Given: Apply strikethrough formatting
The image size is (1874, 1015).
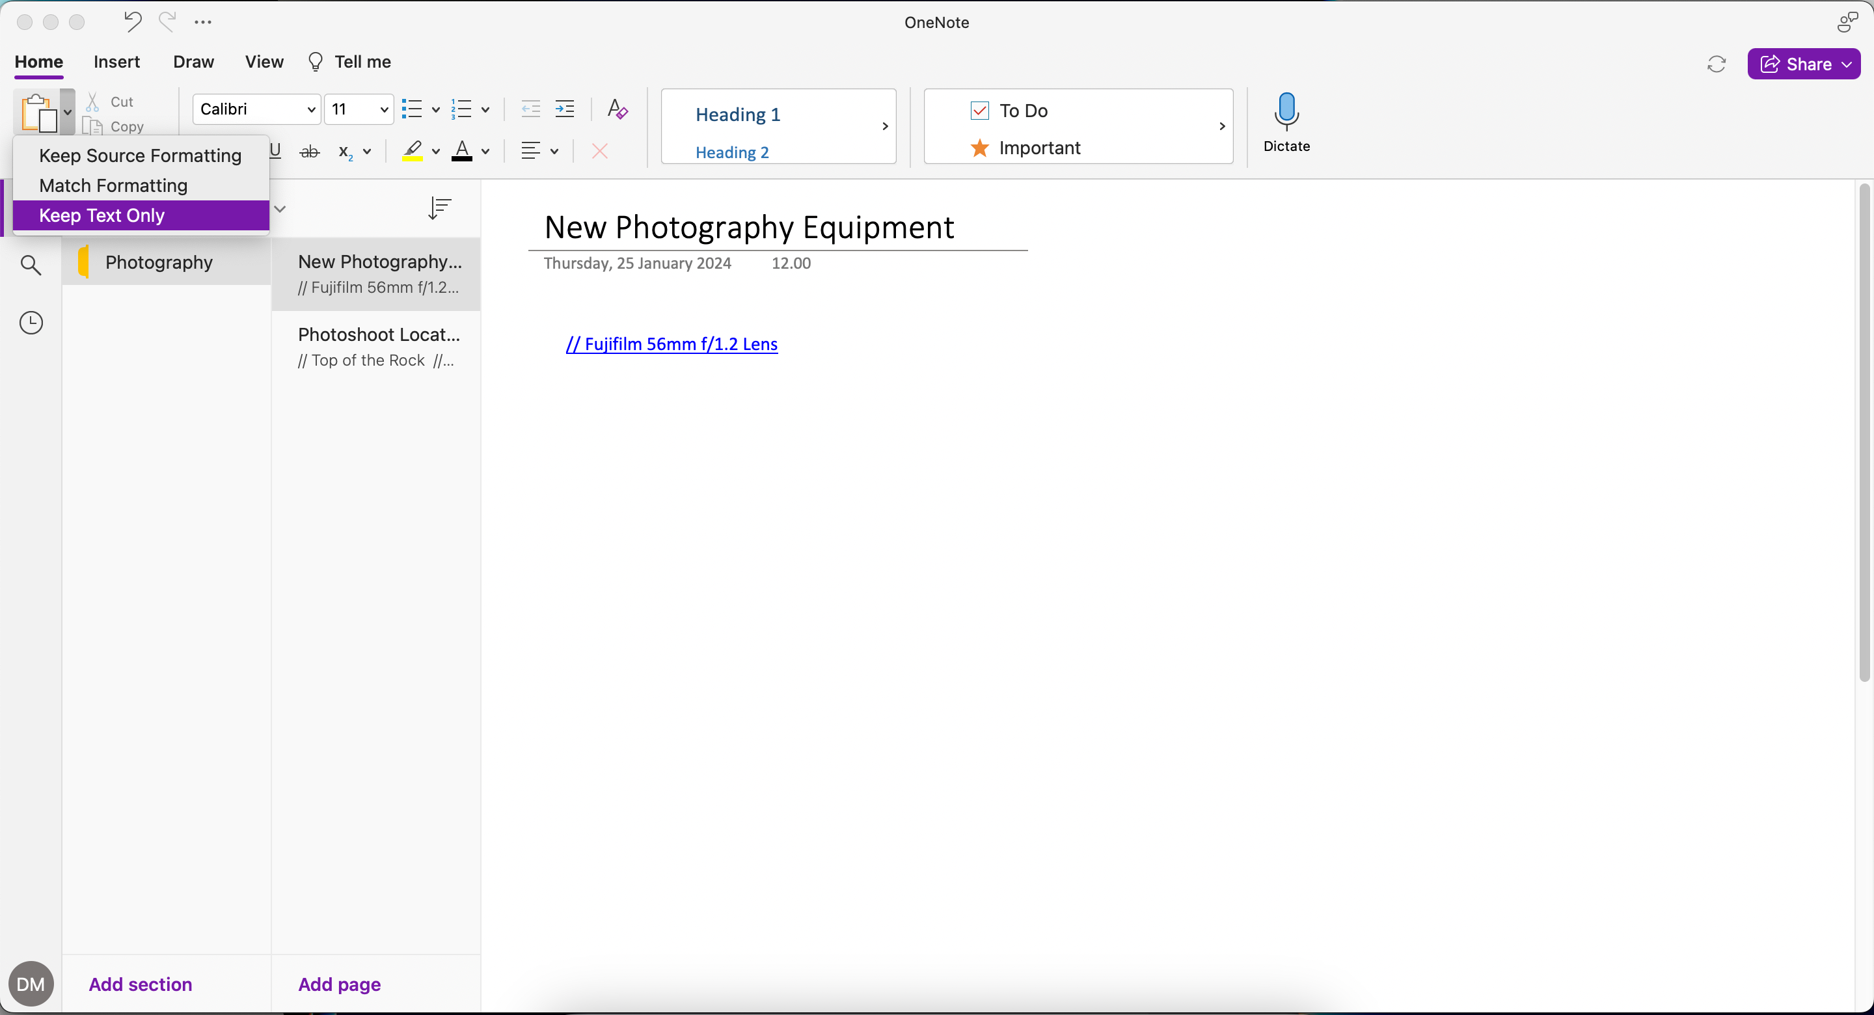Looking at the screenshot, I should click(309, 152).
